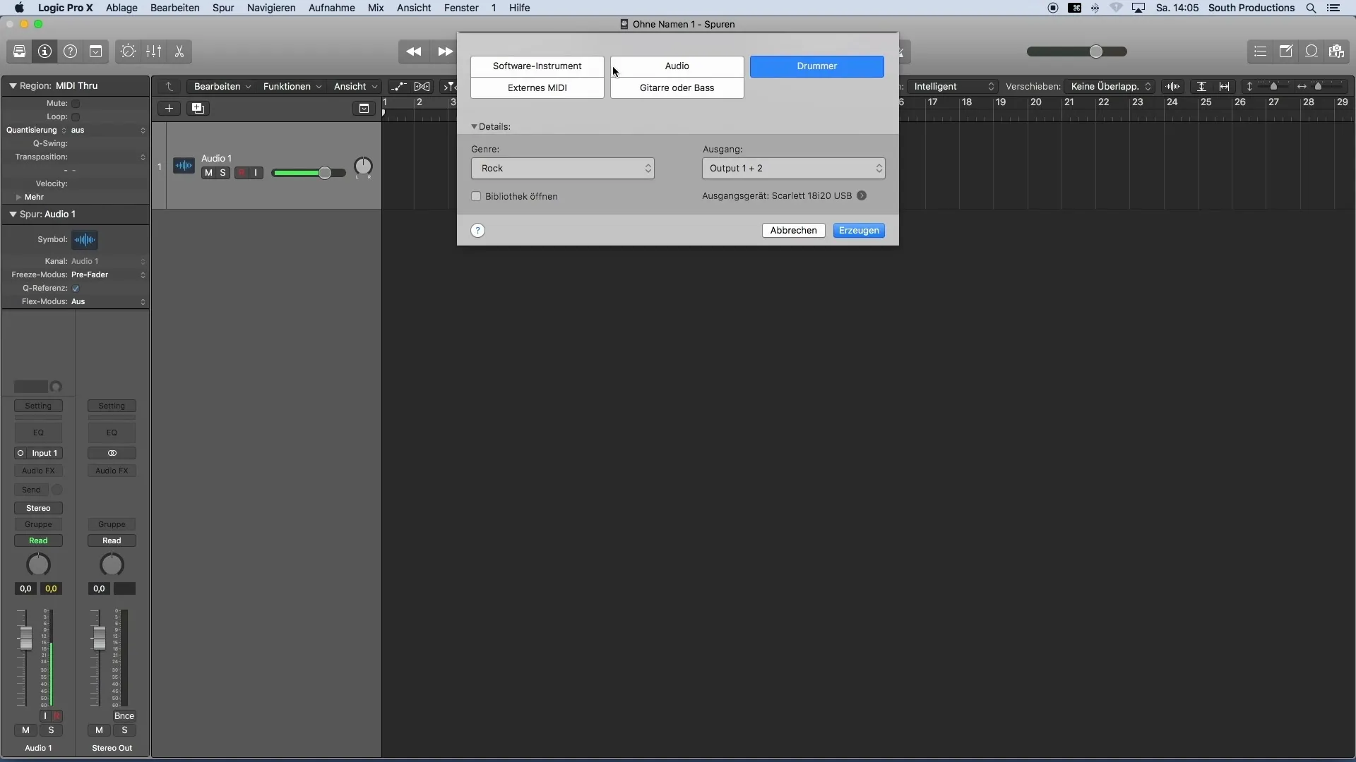The height and width of the screenshot is (762, 1356).
Task: Open the Aufnahme menu
Action: point(331,8)
